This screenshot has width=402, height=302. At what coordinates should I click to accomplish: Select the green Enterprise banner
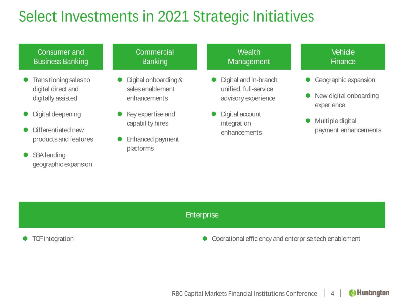(x=202, y=215)
